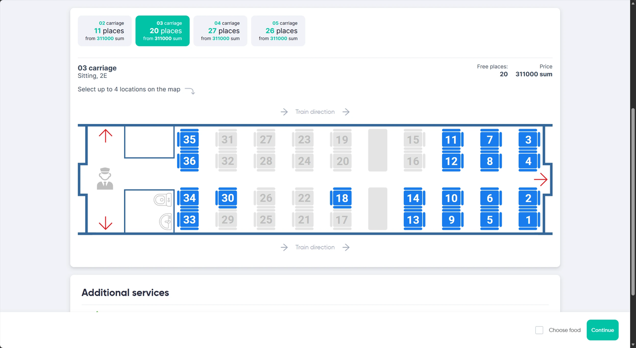Switch to the 05 carriage tab
The image size is (636, 348).
(278, 31)
